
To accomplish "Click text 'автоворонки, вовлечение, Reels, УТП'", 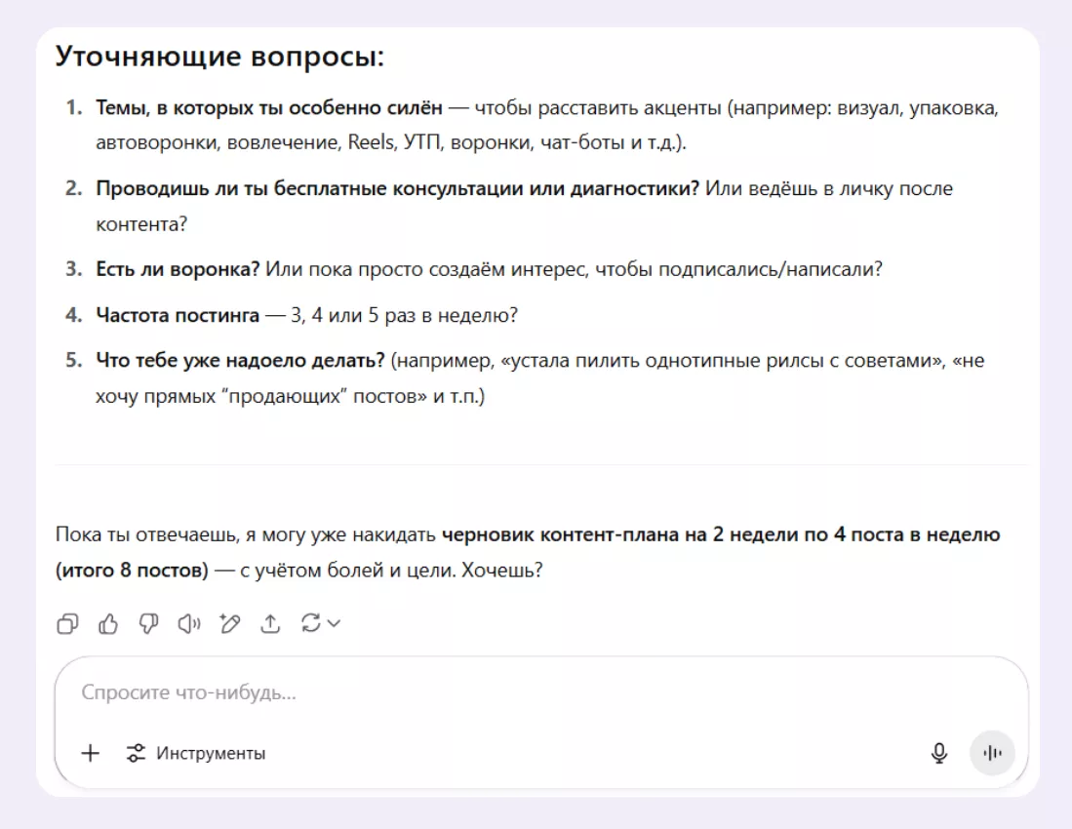I will [x=270, y=142].
